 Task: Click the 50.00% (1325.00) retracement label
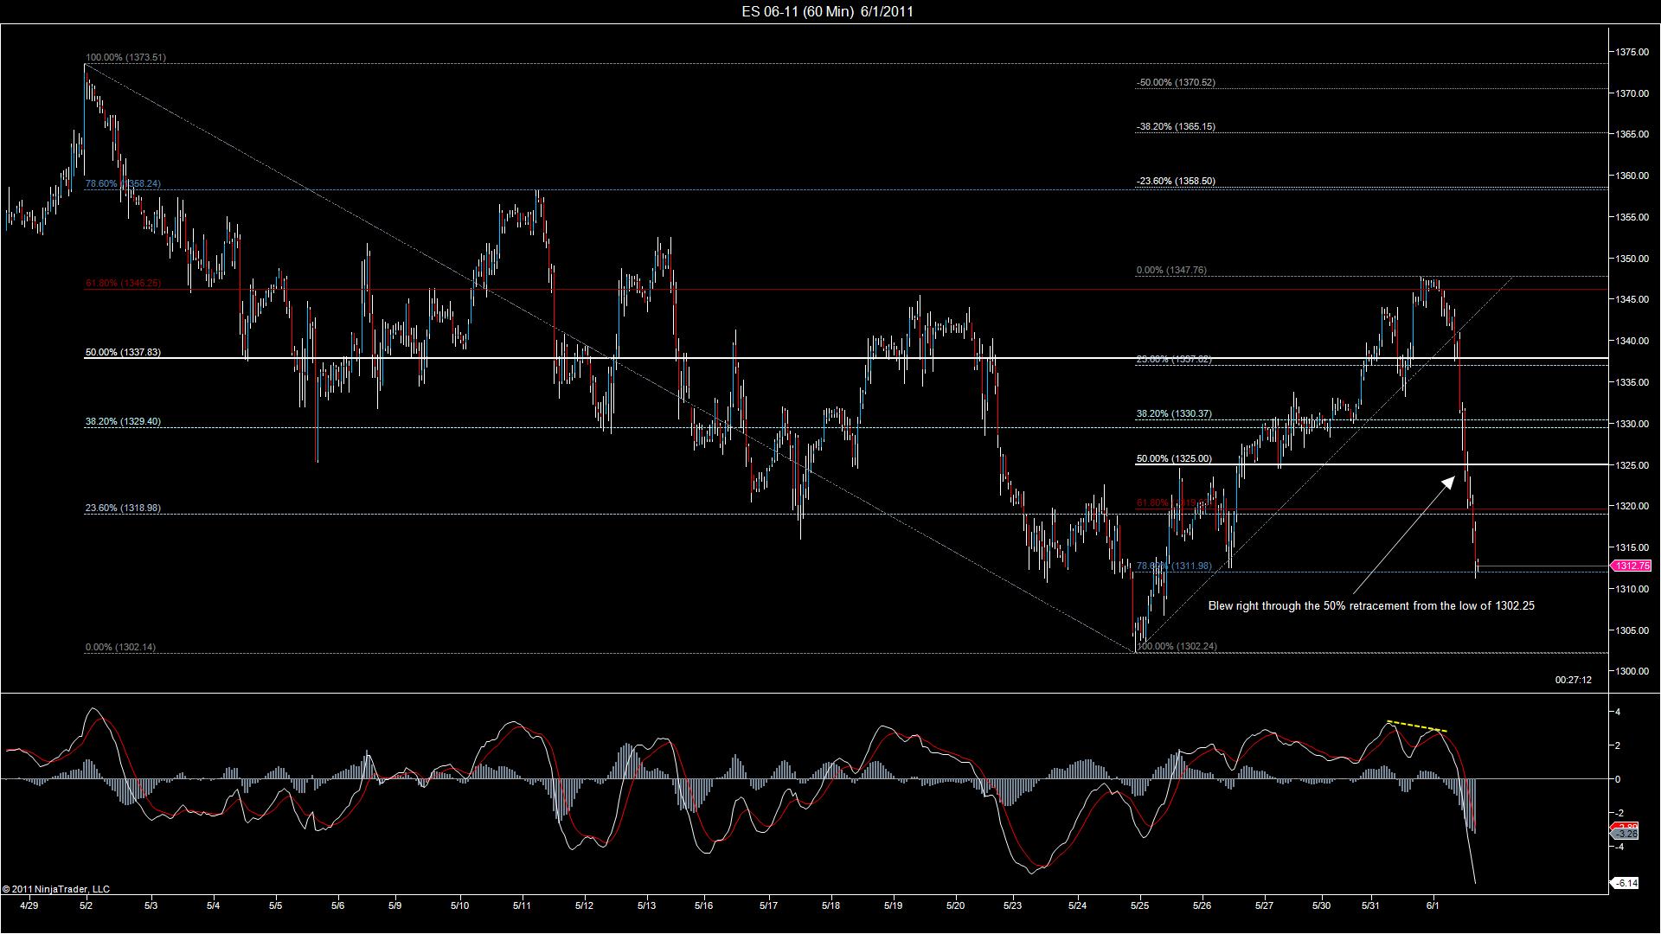(1174, 459)
